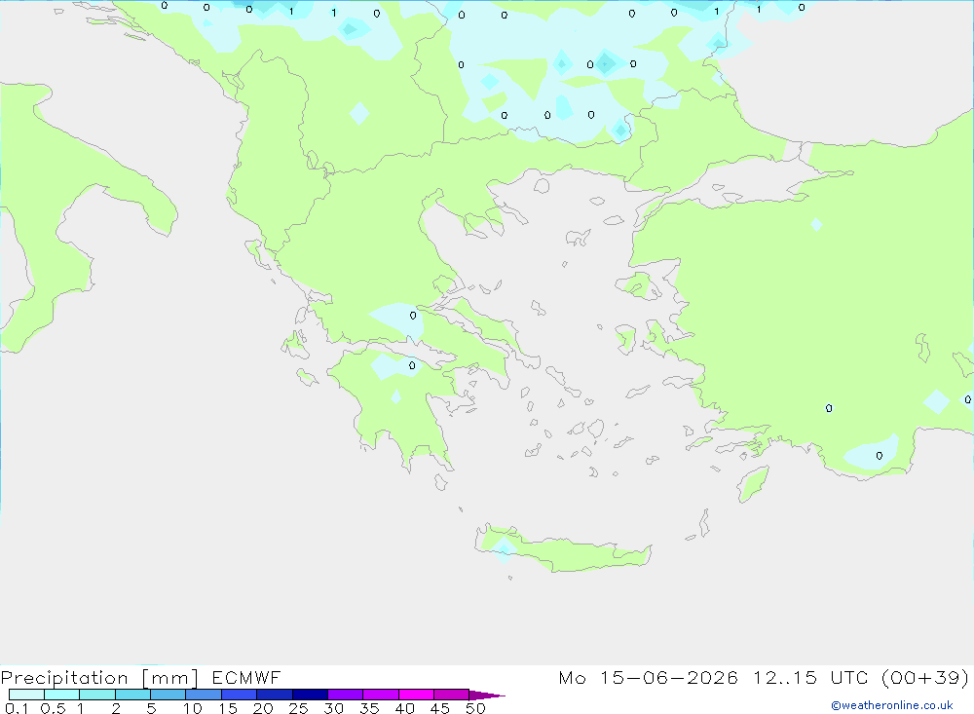This screenshot has height=714, width=974.
Task: Select the 10–15 mm legend color swatch
Action: coord(204,695)
